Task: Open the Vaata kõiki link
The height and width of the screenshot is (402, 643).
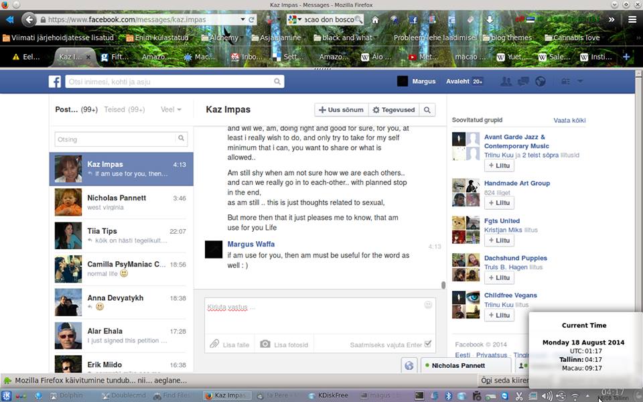Action: pyautogui.click(x=569, y=120)
